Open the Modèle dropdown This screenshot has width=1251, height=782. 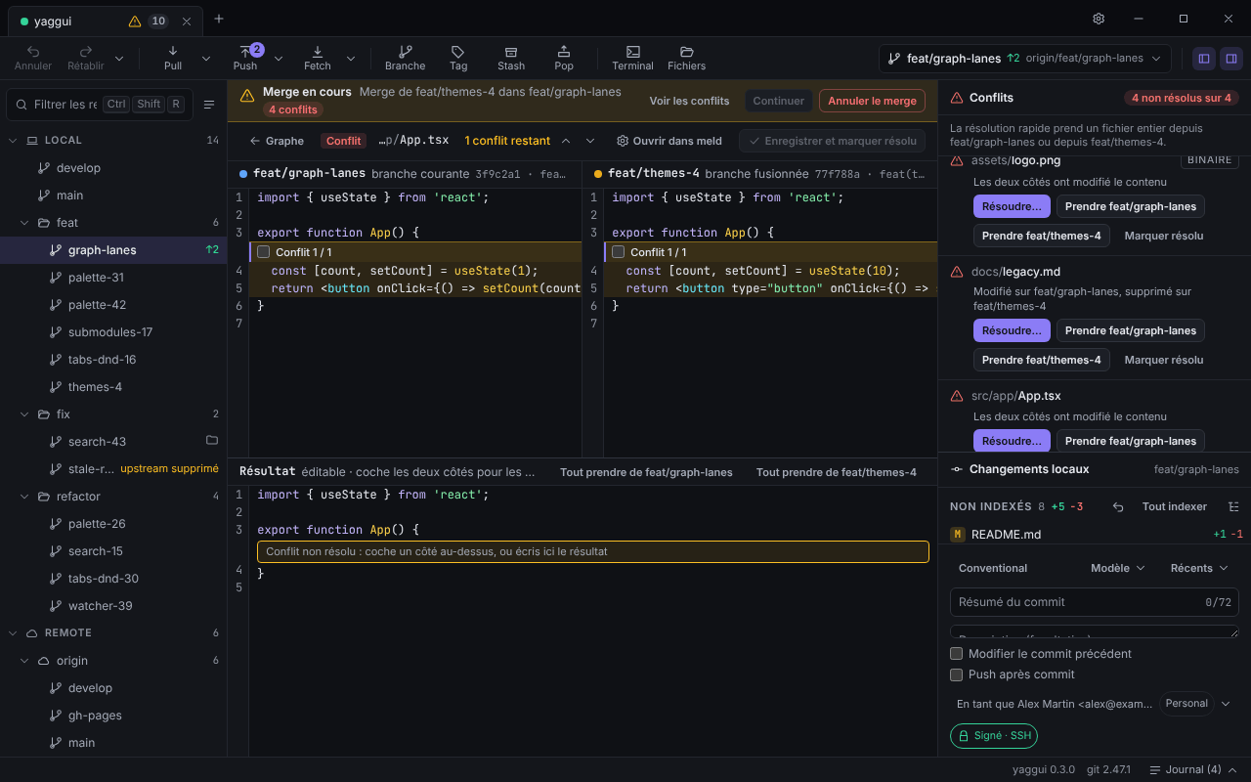click(1117, 568)
